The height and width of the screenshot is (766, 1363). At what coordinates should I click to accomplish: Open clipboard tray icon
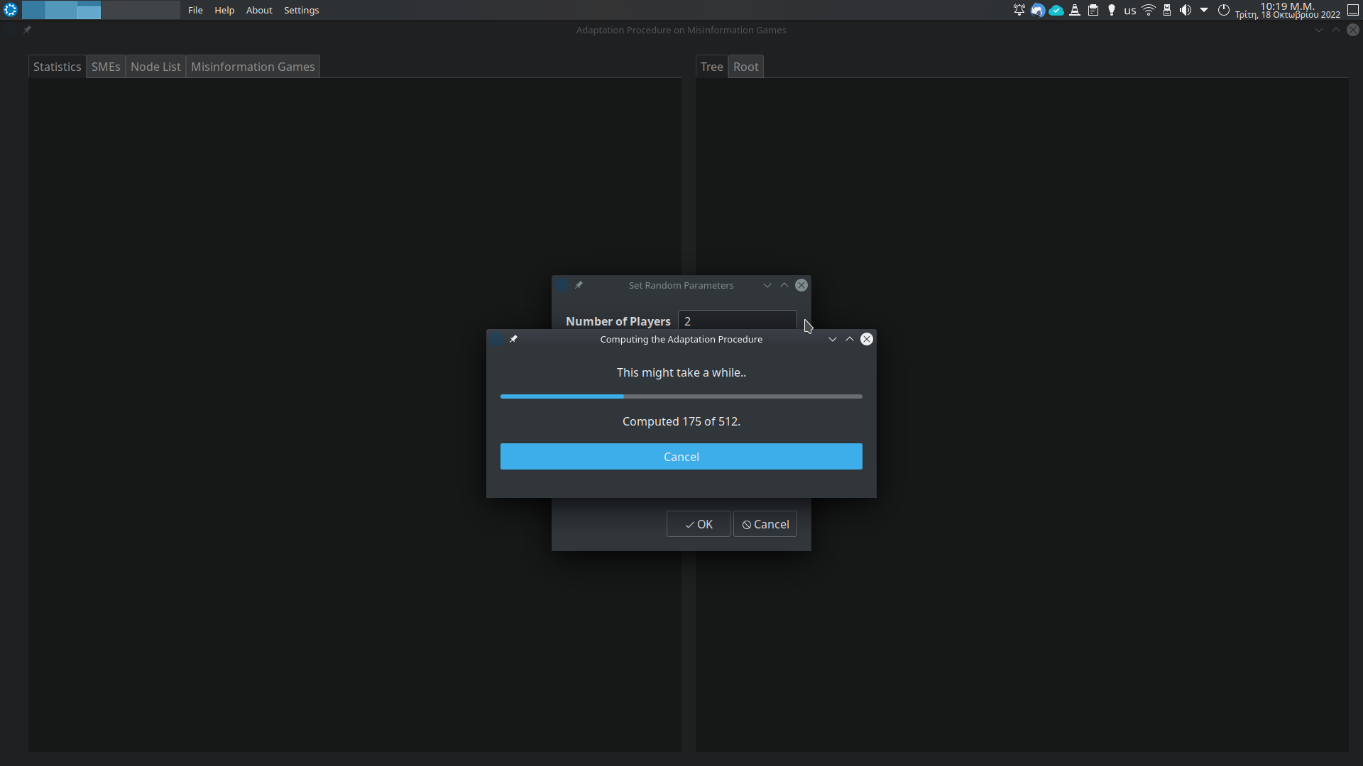click(x=1093, y=10)
